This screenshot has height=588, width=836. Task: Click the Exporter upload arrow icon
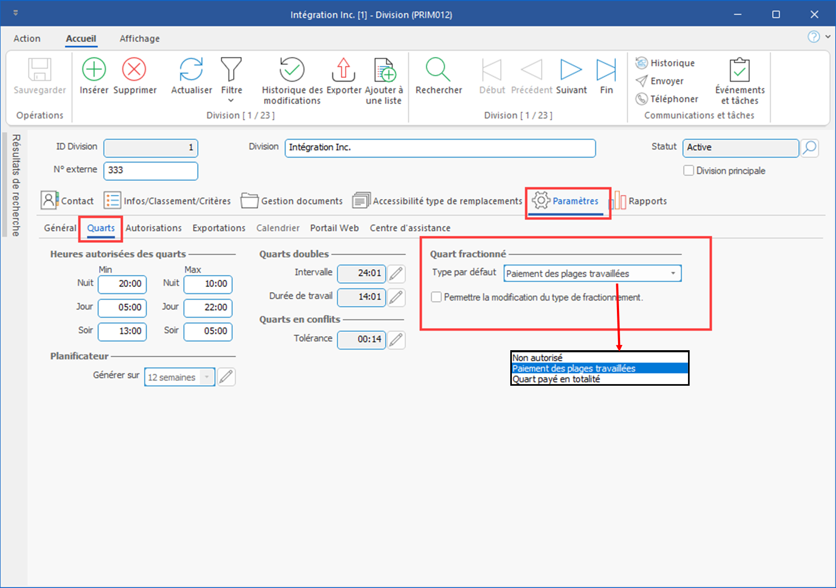click(343, 70)
